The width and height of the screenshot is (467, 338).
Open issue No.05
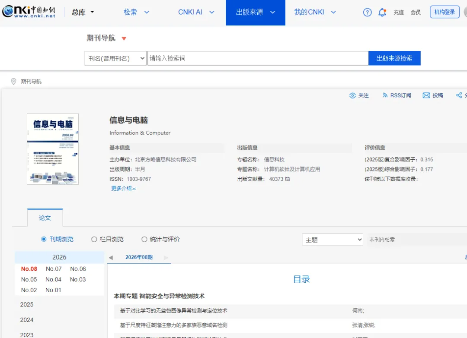29,280
